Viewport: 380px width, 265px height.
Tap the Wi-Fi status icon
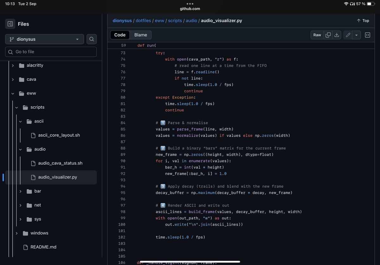[346, 4]
